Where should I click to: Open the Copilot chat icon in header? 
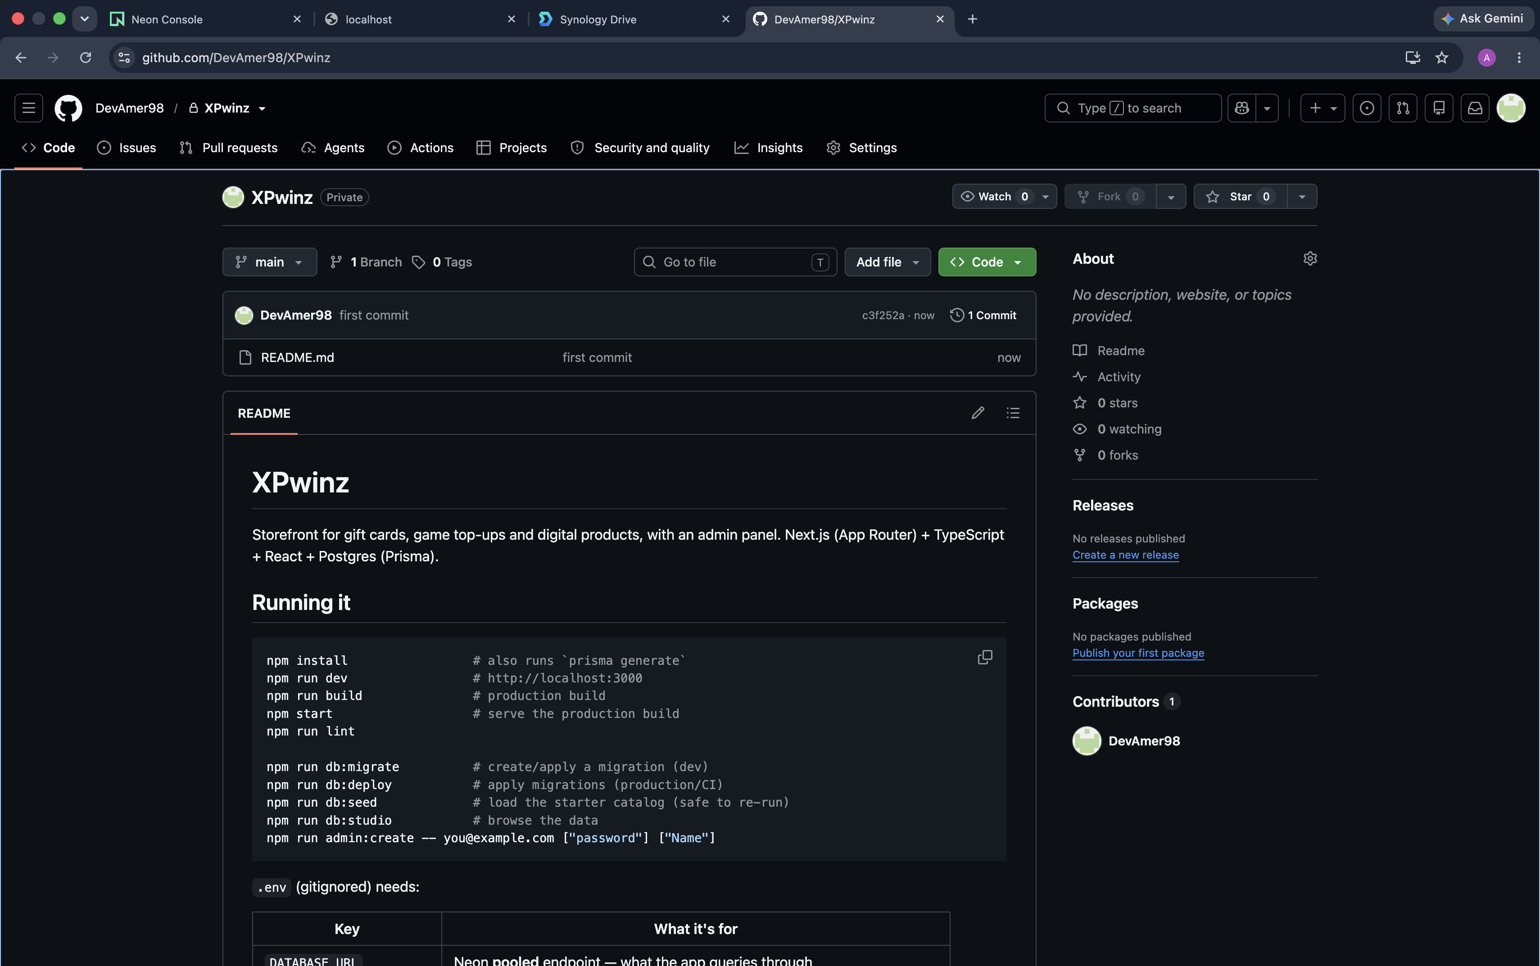click(x=1241, y=108)
